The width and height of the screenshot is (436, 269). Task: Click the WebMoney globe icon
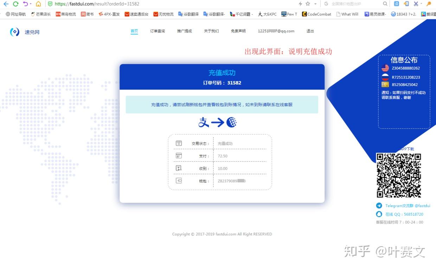tap(232, 122)
